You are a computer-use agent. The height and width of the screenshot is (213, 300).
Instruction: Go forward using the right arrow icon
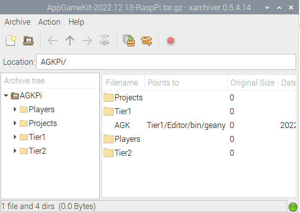pyautogui.click(x=87, y=41)
